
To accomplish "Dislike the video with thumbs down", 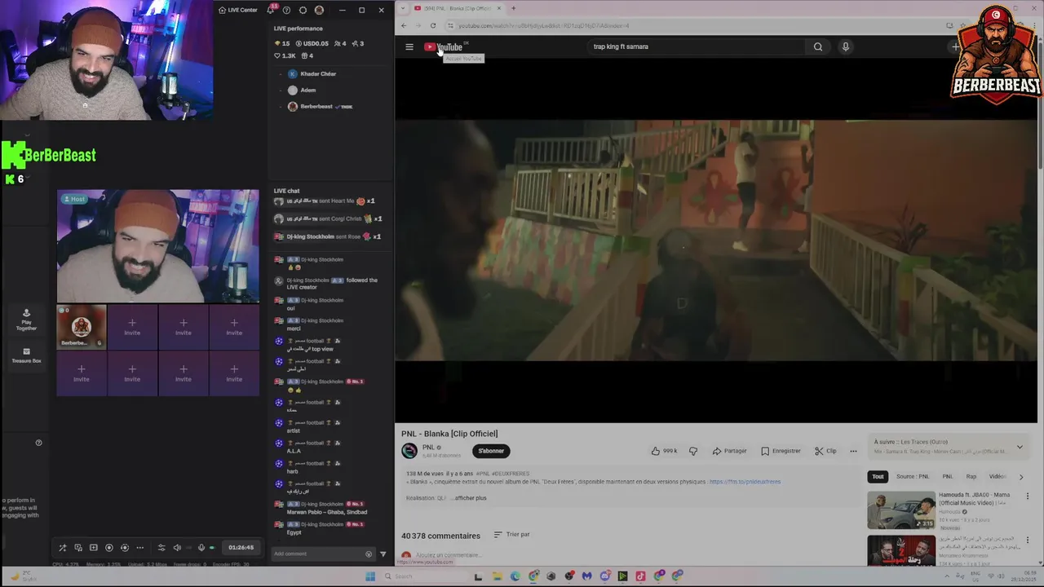I will (693, 451).
